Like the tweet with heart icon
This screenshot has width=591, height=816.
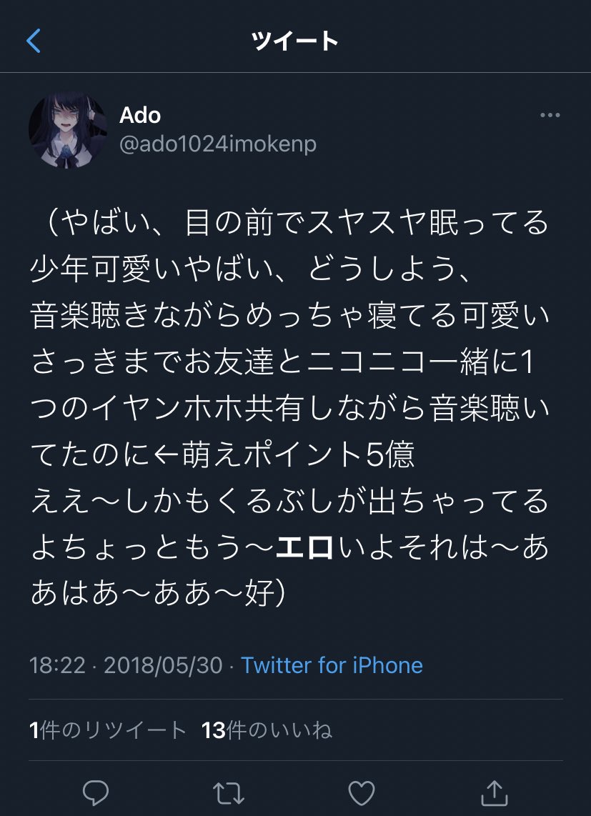click(x=362, y=793)
